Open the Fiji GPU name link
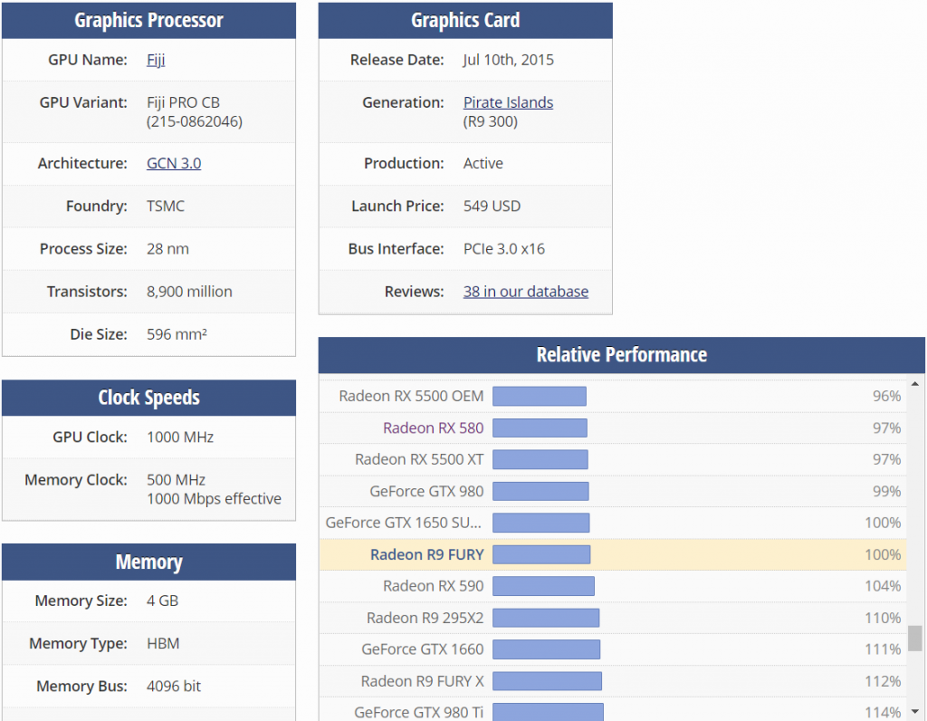The height and width of the screenshot is (721, 927). click(x=156, y=61)
